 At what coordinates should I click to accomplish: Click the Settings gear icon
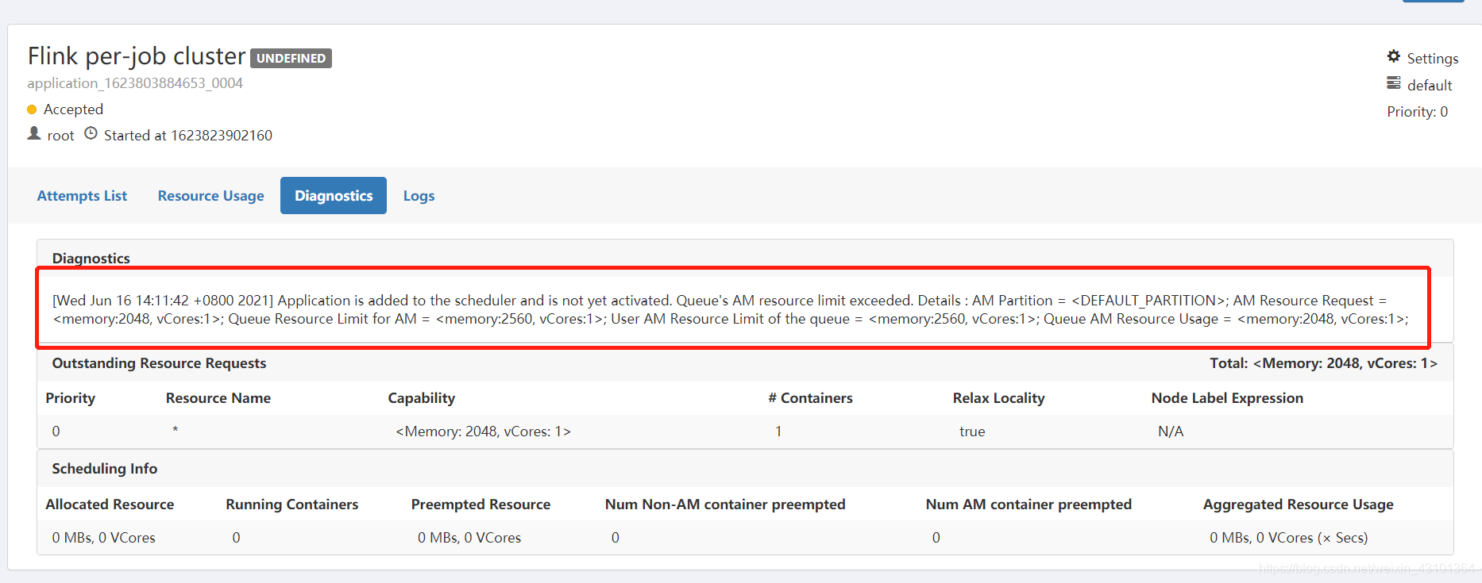click(x=1394, y=56)
